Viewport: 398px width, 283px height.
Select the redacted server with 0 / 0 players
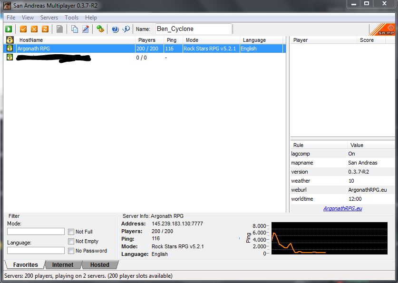[145, 58]
